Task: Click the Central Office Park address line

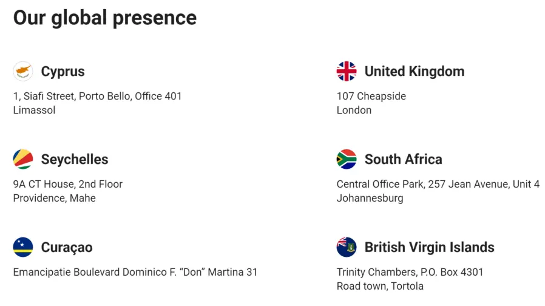Action: click(x=438, y=185)
